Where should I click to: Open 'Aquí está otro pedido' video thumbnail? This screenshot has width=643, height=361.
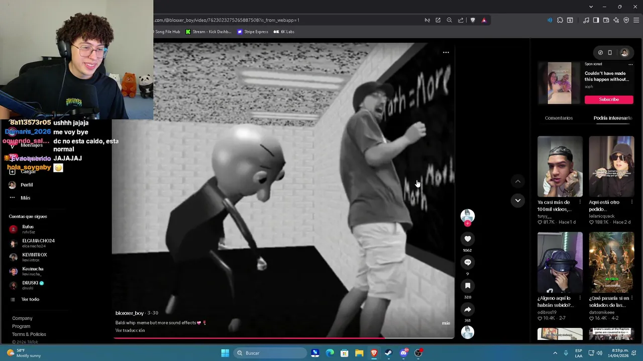(x=611, y=166)
